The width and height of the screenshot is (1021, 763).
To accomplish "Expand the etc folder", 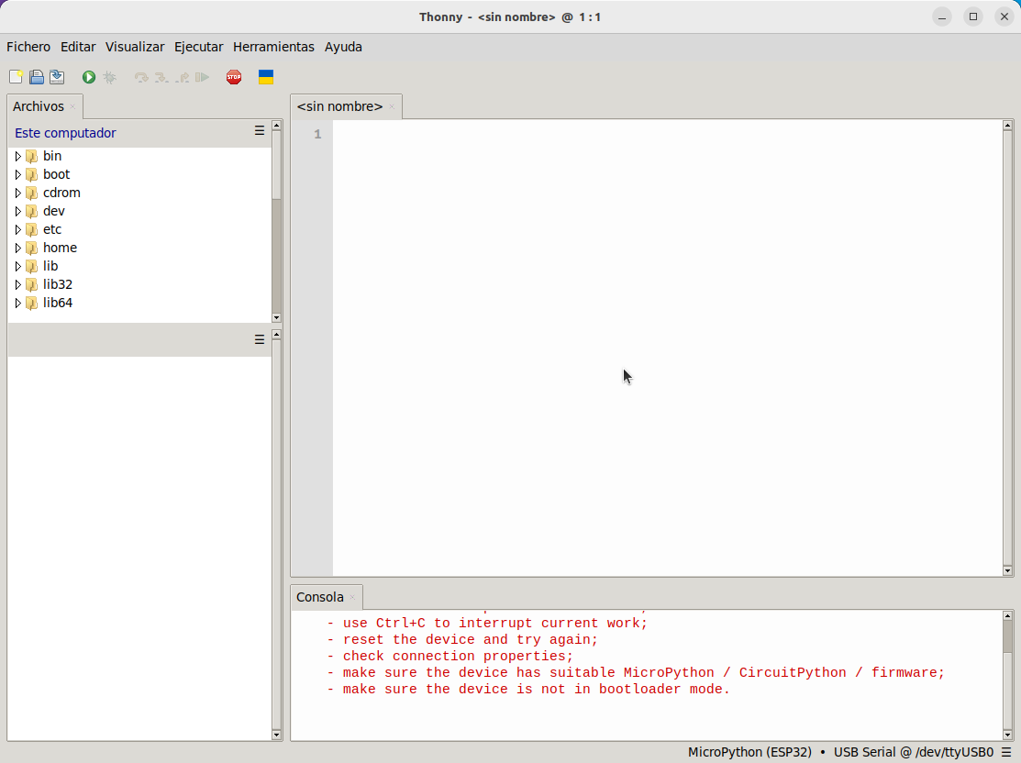I will click(18, 229).
